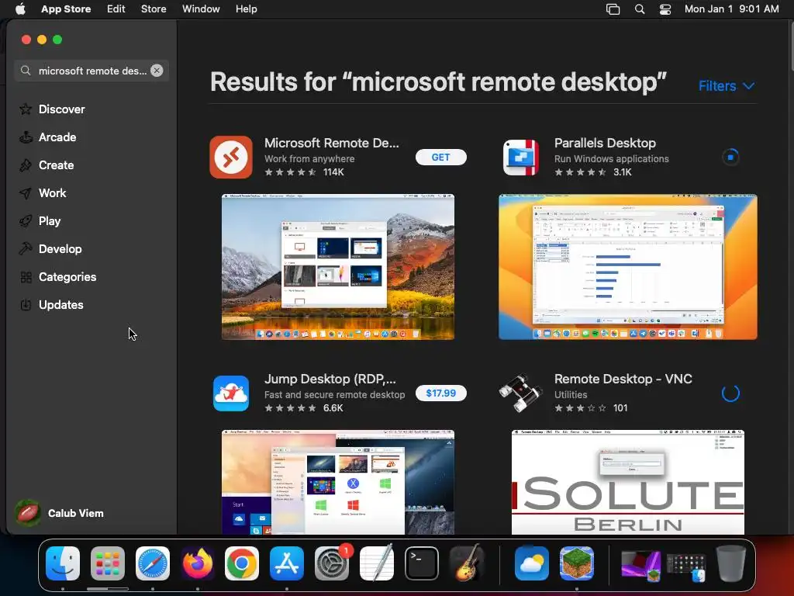The width and height of the screenshot is (794, 596).
Task: Open the Window menu
Action: pos(201,9)
